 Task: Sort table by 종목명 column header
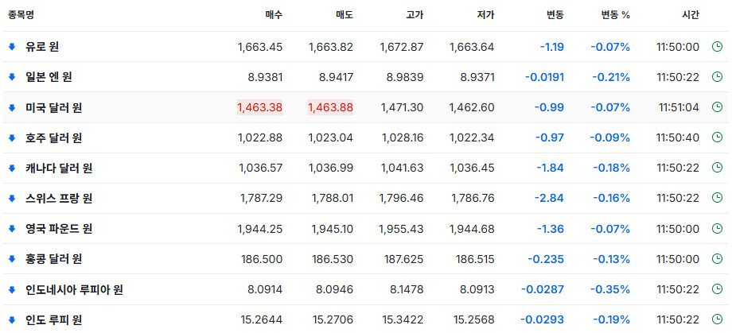click(21, 15)
